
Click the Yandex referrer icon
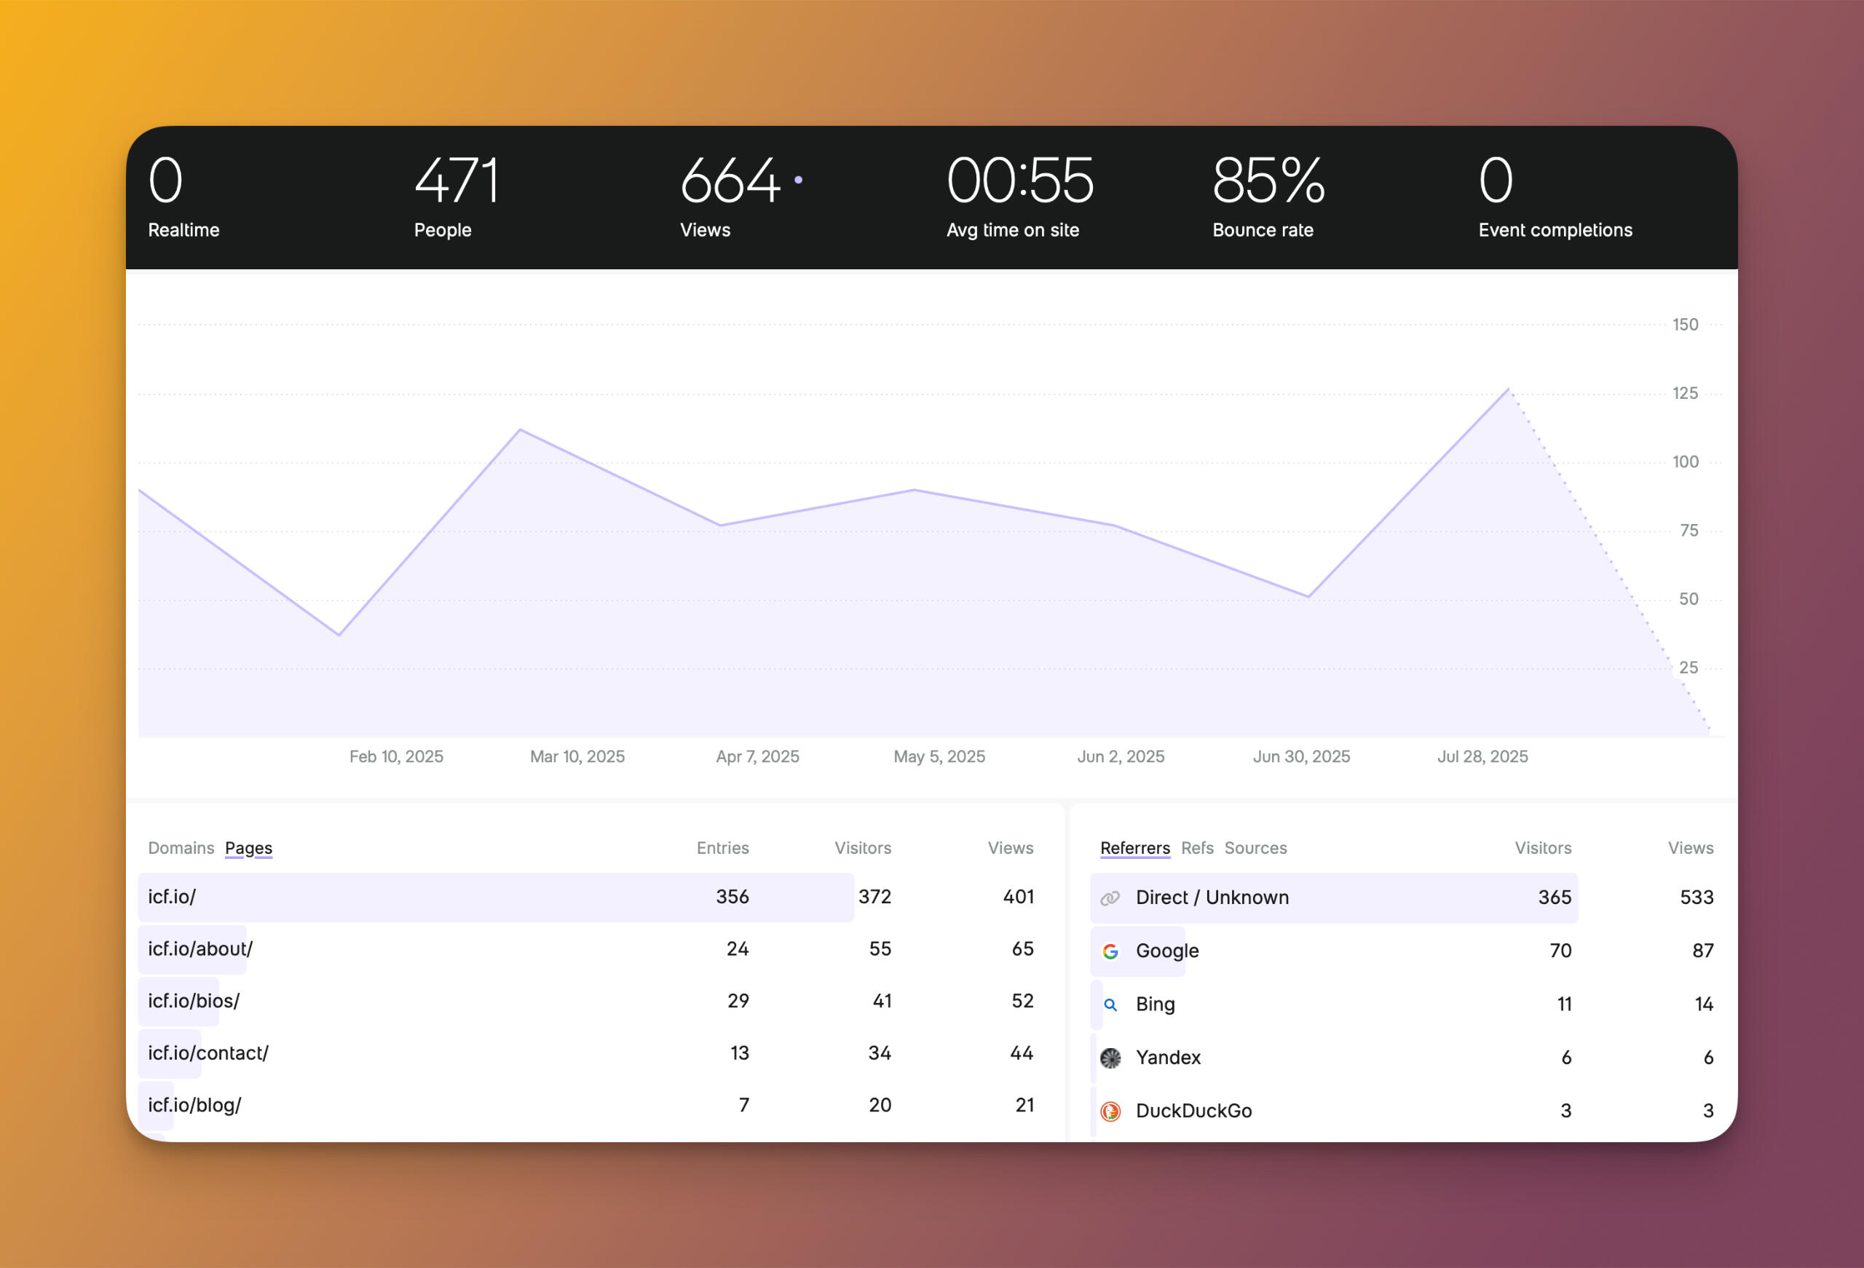pyautogui.click(x=1110, y=1058)
